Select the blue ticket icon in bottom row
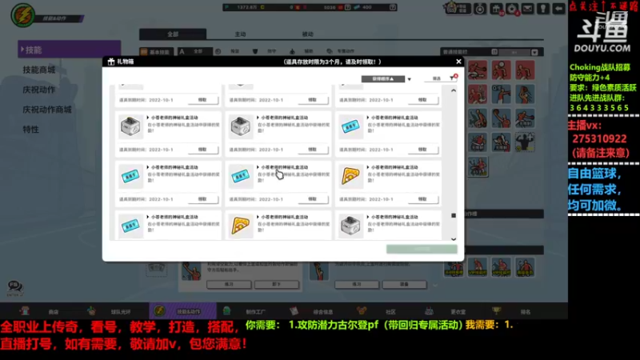The image size is (640, 360). [x=130, y=226]
